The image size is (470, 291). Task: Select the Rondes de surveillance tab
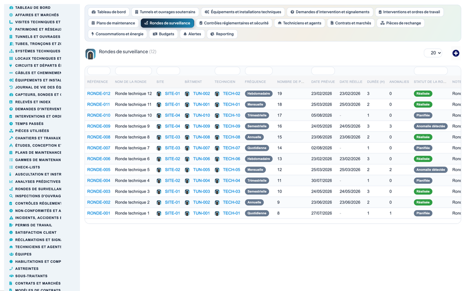tap(167, 23)
